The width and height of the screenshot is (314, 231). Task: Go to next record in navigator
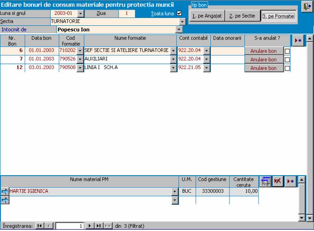(x=90, y=226)
